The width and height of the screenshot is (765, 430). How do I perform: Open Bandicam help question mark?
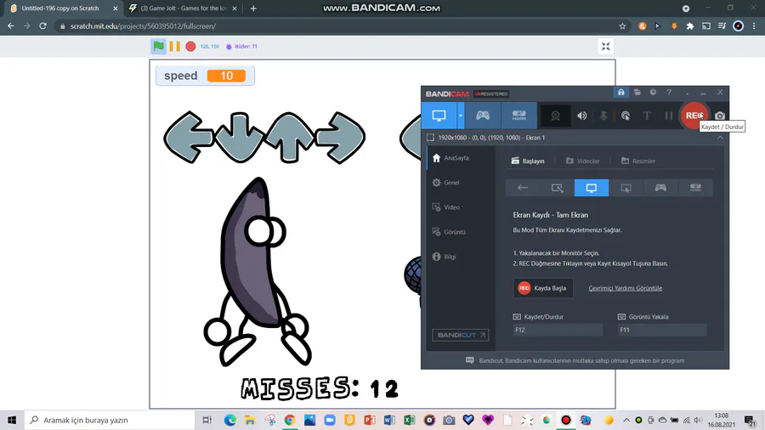(x=669, y=92)
